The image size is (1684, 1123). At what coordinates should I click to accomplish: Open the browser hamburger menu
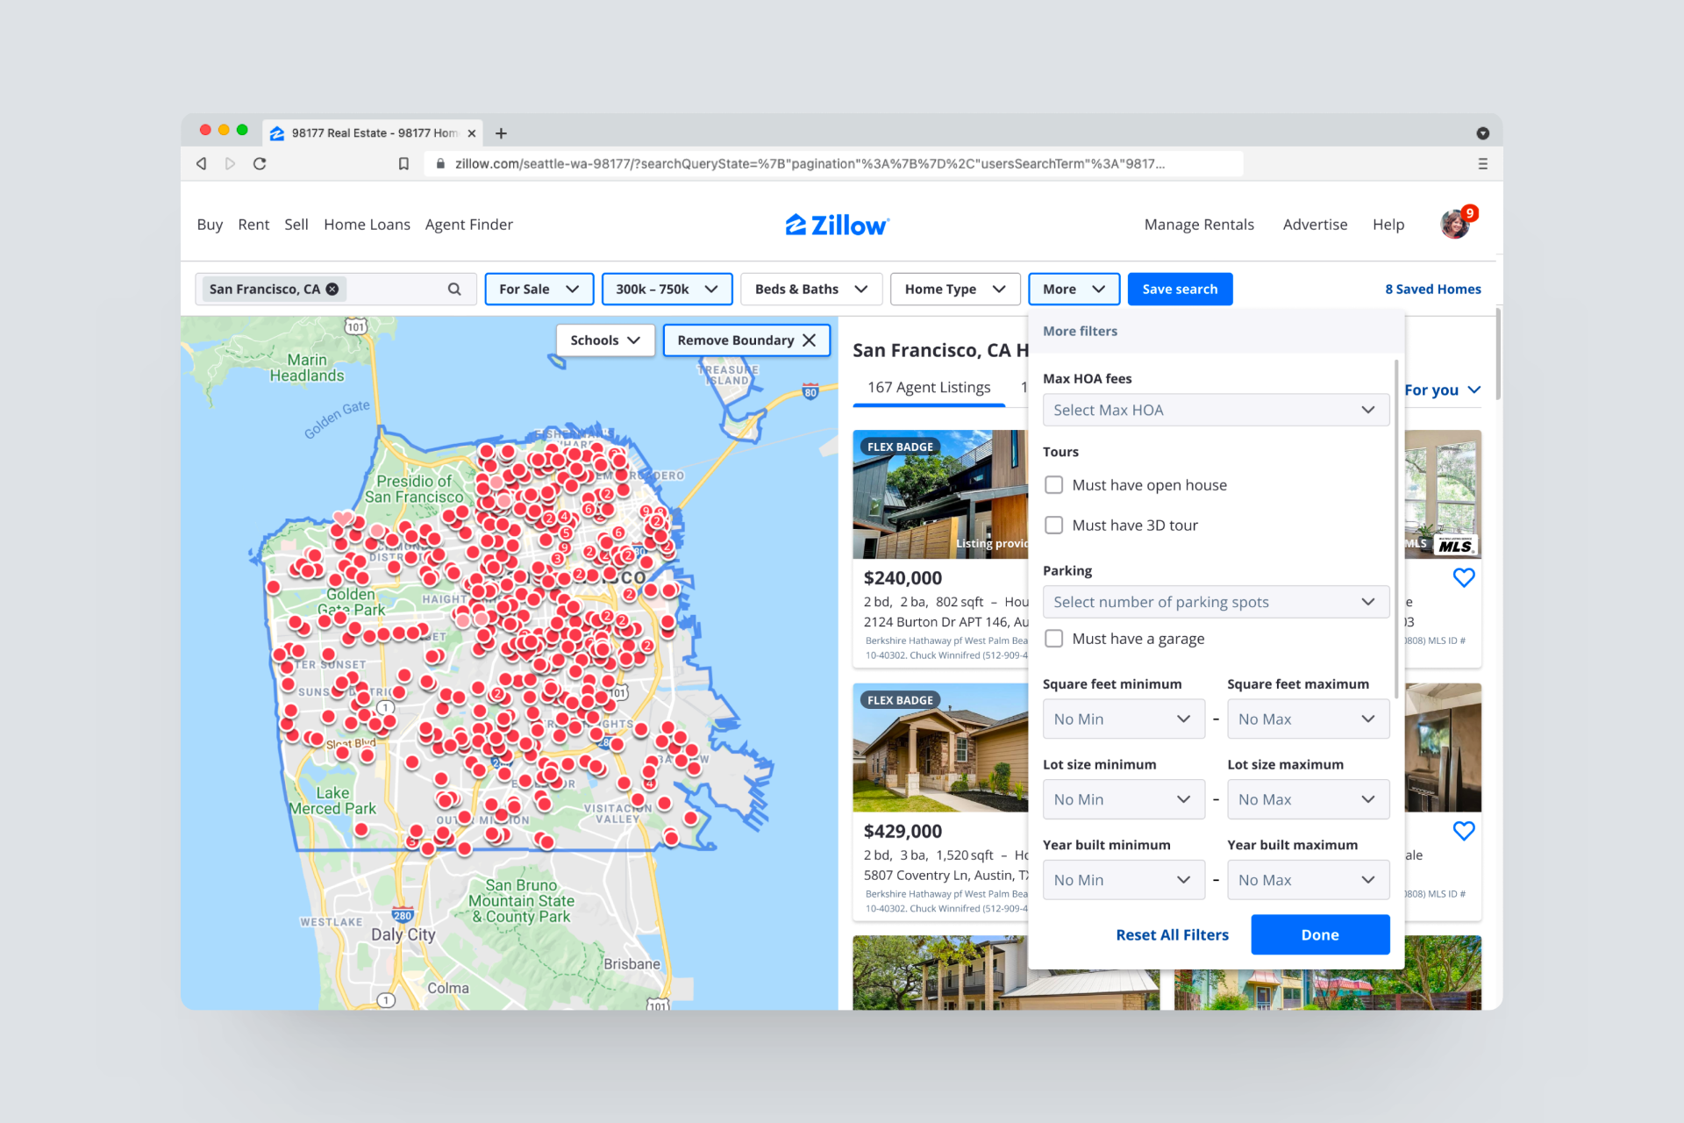click(1482, 164)
